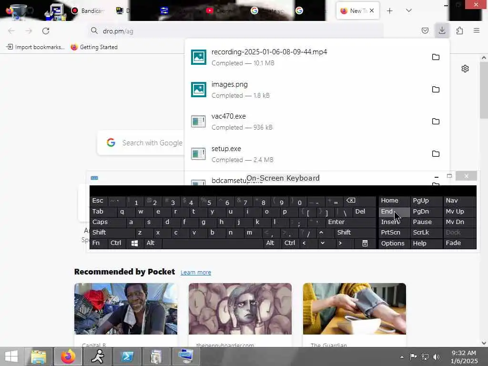Open Getting Started bookmark
Screen dimensions: 488x366
(94, 47)
